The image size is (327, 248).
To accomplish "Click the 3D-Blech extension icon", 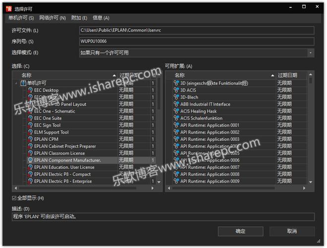I will tap(176, 97).
